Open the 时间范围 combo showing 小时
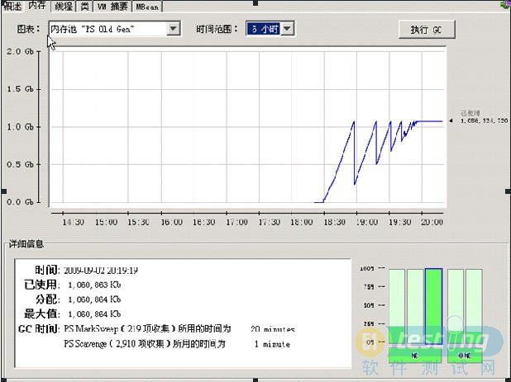This screenshot has height=382, width=511. 270,29
